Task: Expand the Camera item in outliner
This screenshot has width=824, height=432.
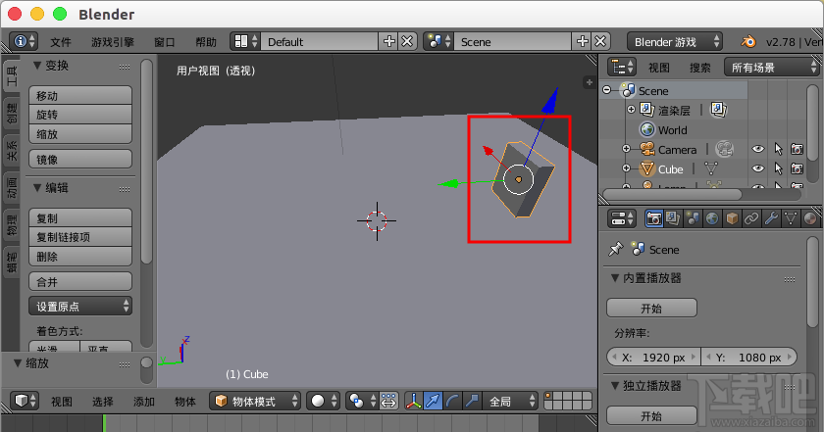Action: click(627, 149)
